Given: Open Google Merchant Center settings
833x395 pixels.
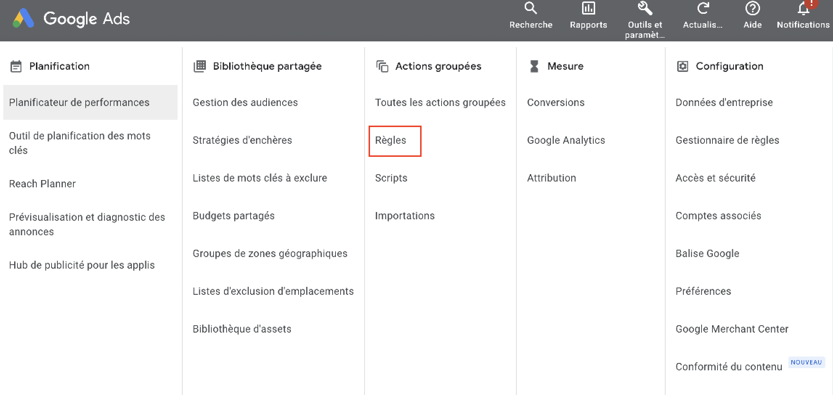Looking at the screenshot, I should pyautogui.click(x=732, y=329).
